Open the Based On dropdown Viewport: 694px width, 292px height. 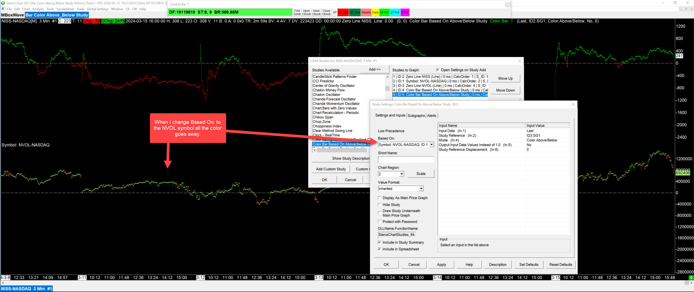point(431,145)
